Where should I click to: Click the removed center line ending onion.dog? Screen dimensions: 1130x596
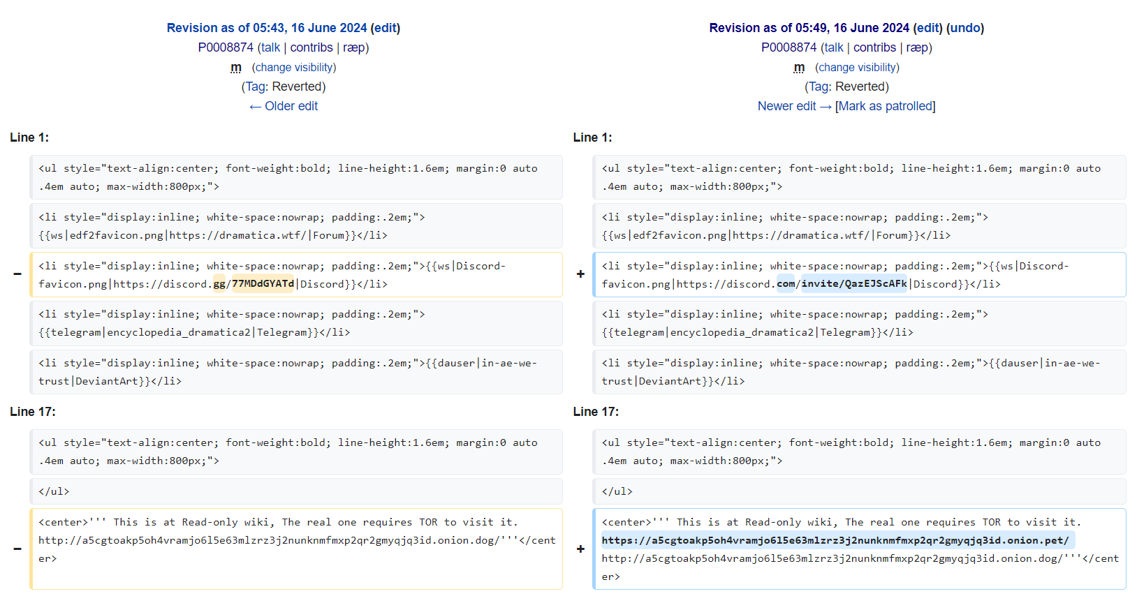pyautogui.click(x=296, y=549)
